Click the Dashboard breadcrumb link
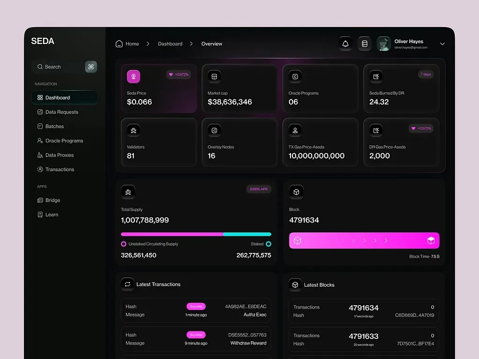This screenshot has width=479, height=359. click(170, 43)
